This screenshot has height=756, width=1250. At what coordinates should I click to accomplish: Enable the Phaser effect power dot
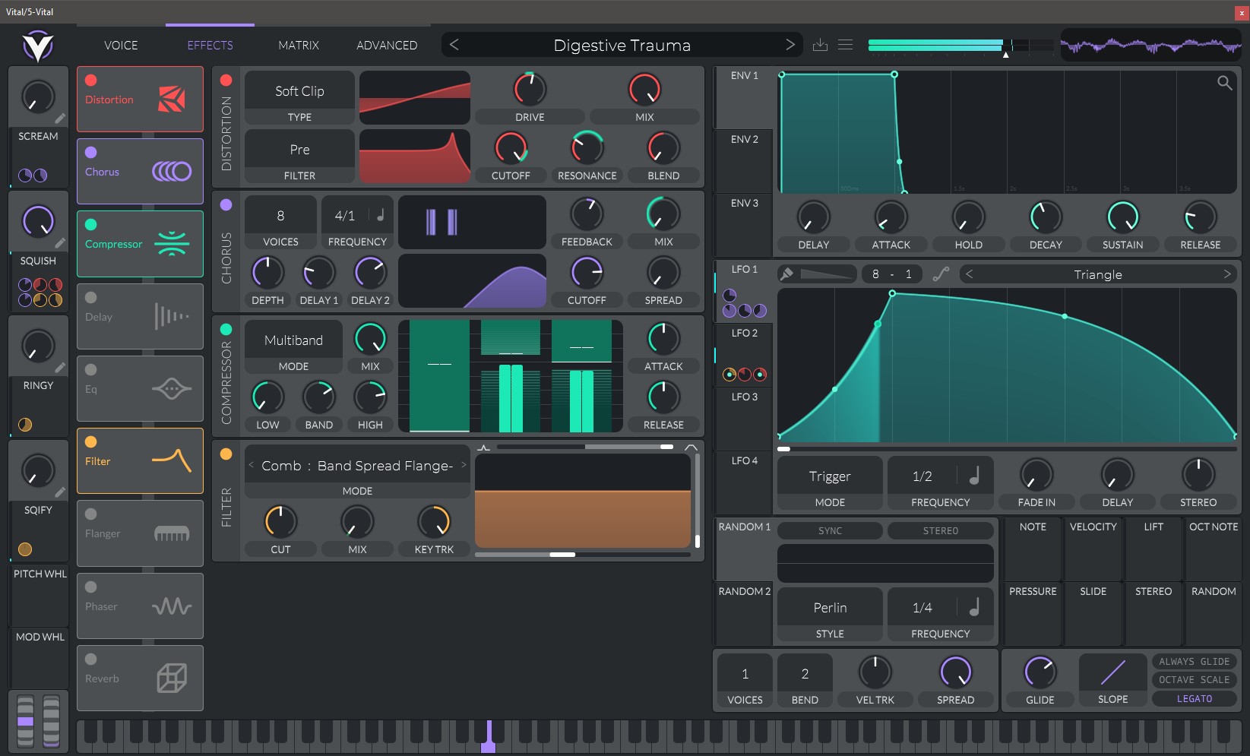(90, 587)
